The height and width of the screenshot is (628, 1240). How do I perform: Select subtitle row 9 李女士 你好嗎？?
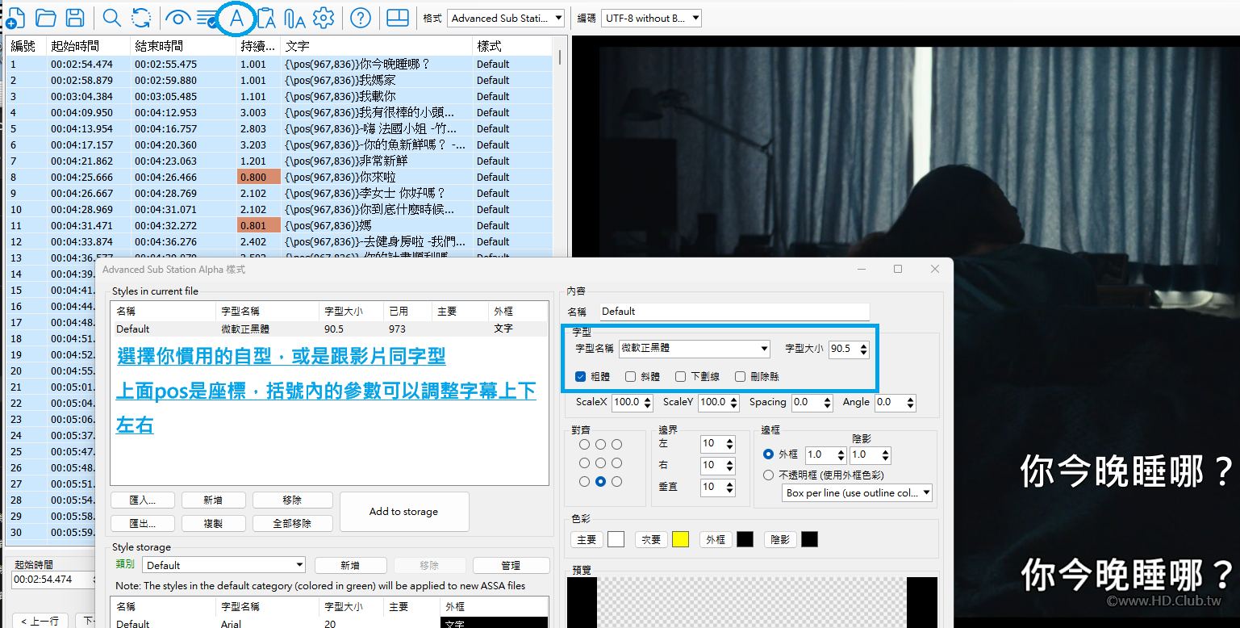pos(279,193)
